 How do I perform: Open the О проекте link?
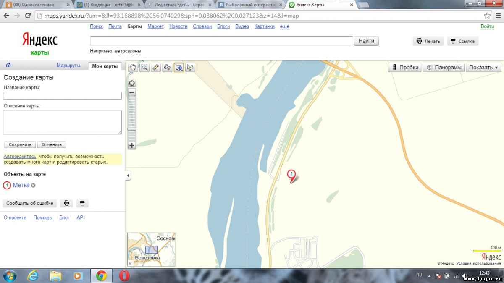point(15,217)
